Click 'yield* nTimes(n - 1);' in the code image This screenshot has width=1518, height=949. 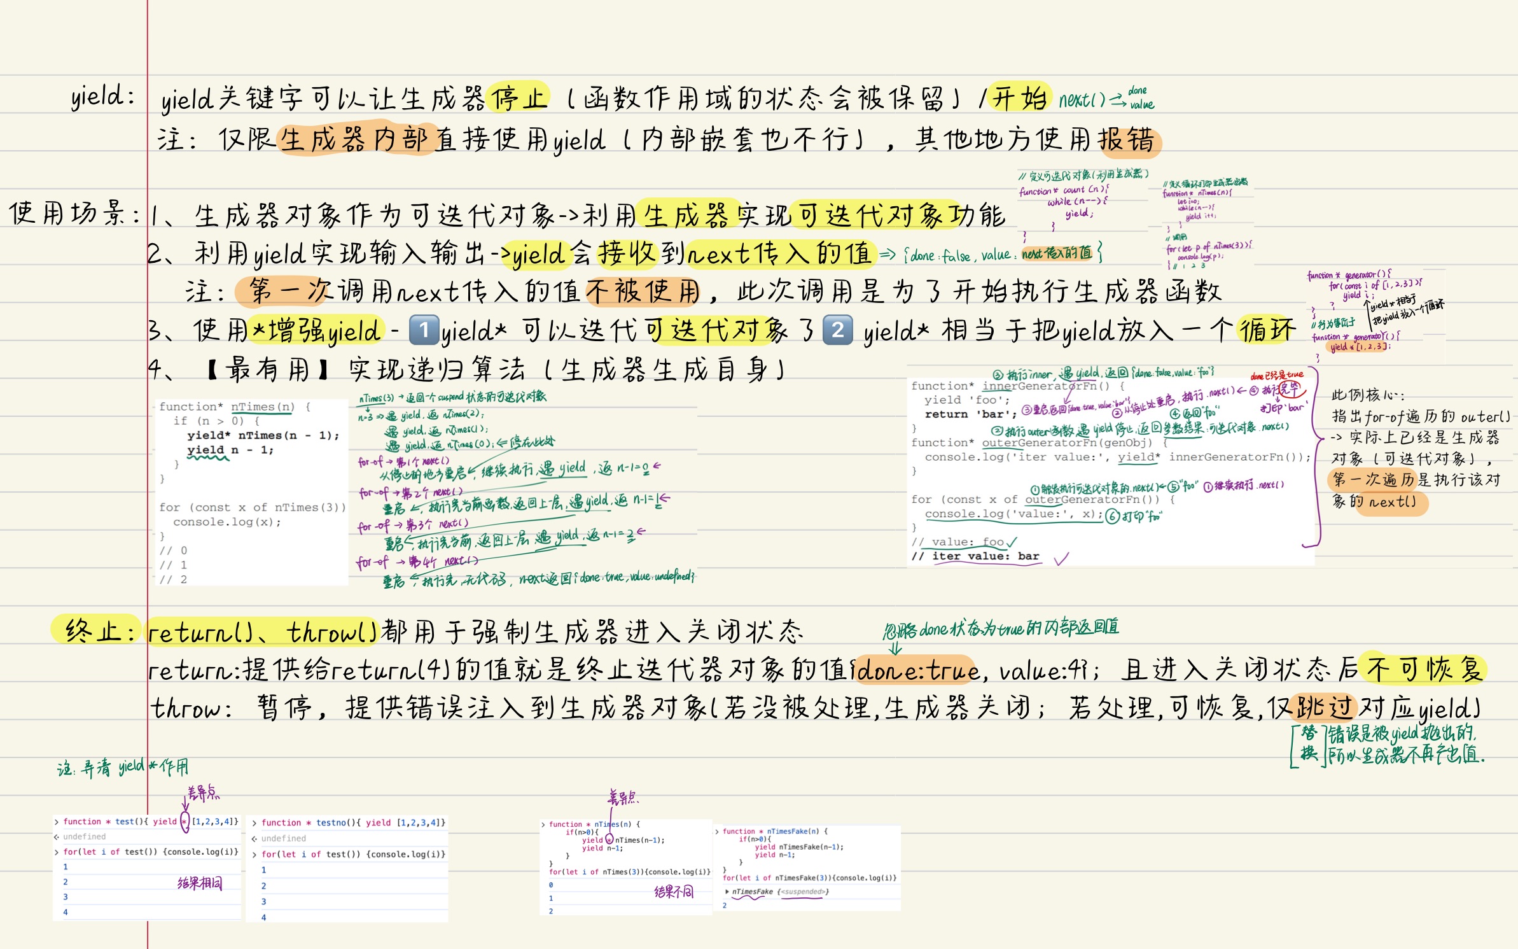click(263, 435)
